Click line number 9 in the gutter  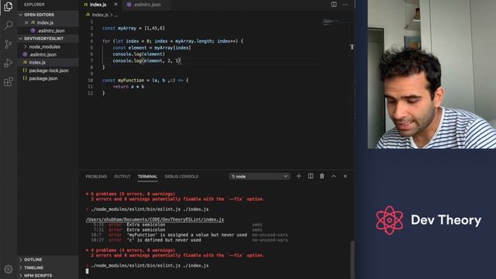point(91,74)
